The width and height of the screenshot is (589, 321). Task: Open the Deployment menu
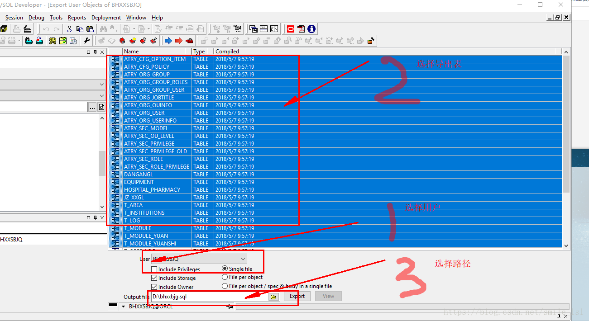(106, 18)
